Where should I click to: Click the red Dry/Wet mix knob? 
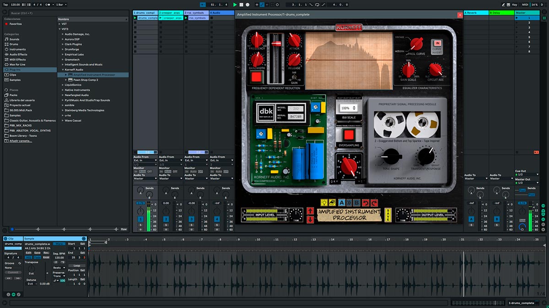coord(349,166)
